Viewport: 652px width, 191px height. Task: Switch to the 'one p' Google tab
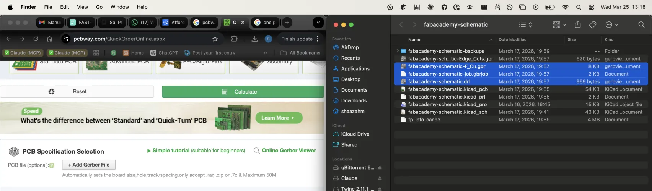coord(265,23)
